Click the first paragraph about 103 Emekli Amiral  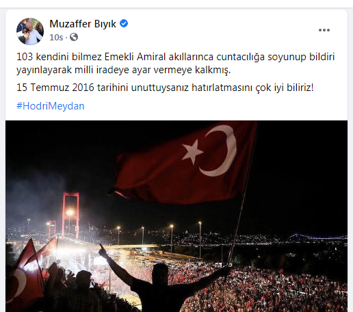[x=176, y=63]
